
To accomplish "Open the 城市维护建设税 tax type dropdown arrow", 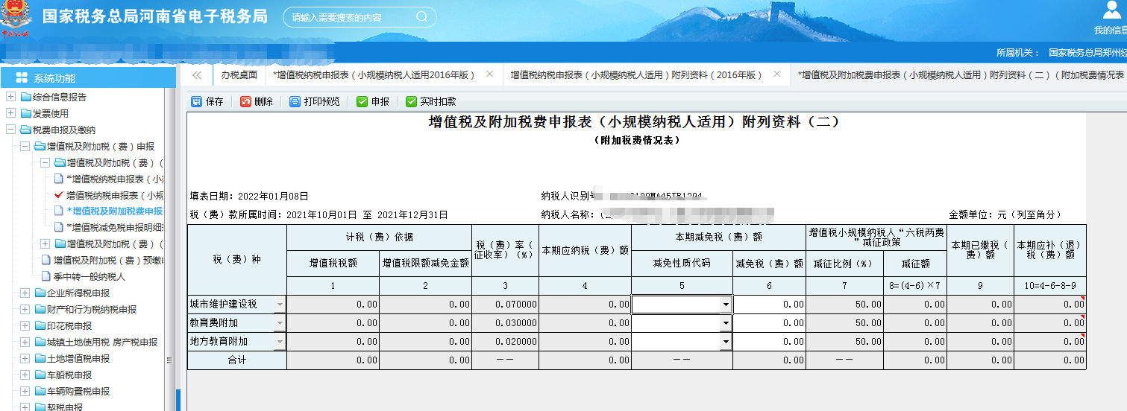I will pos(280,304).
